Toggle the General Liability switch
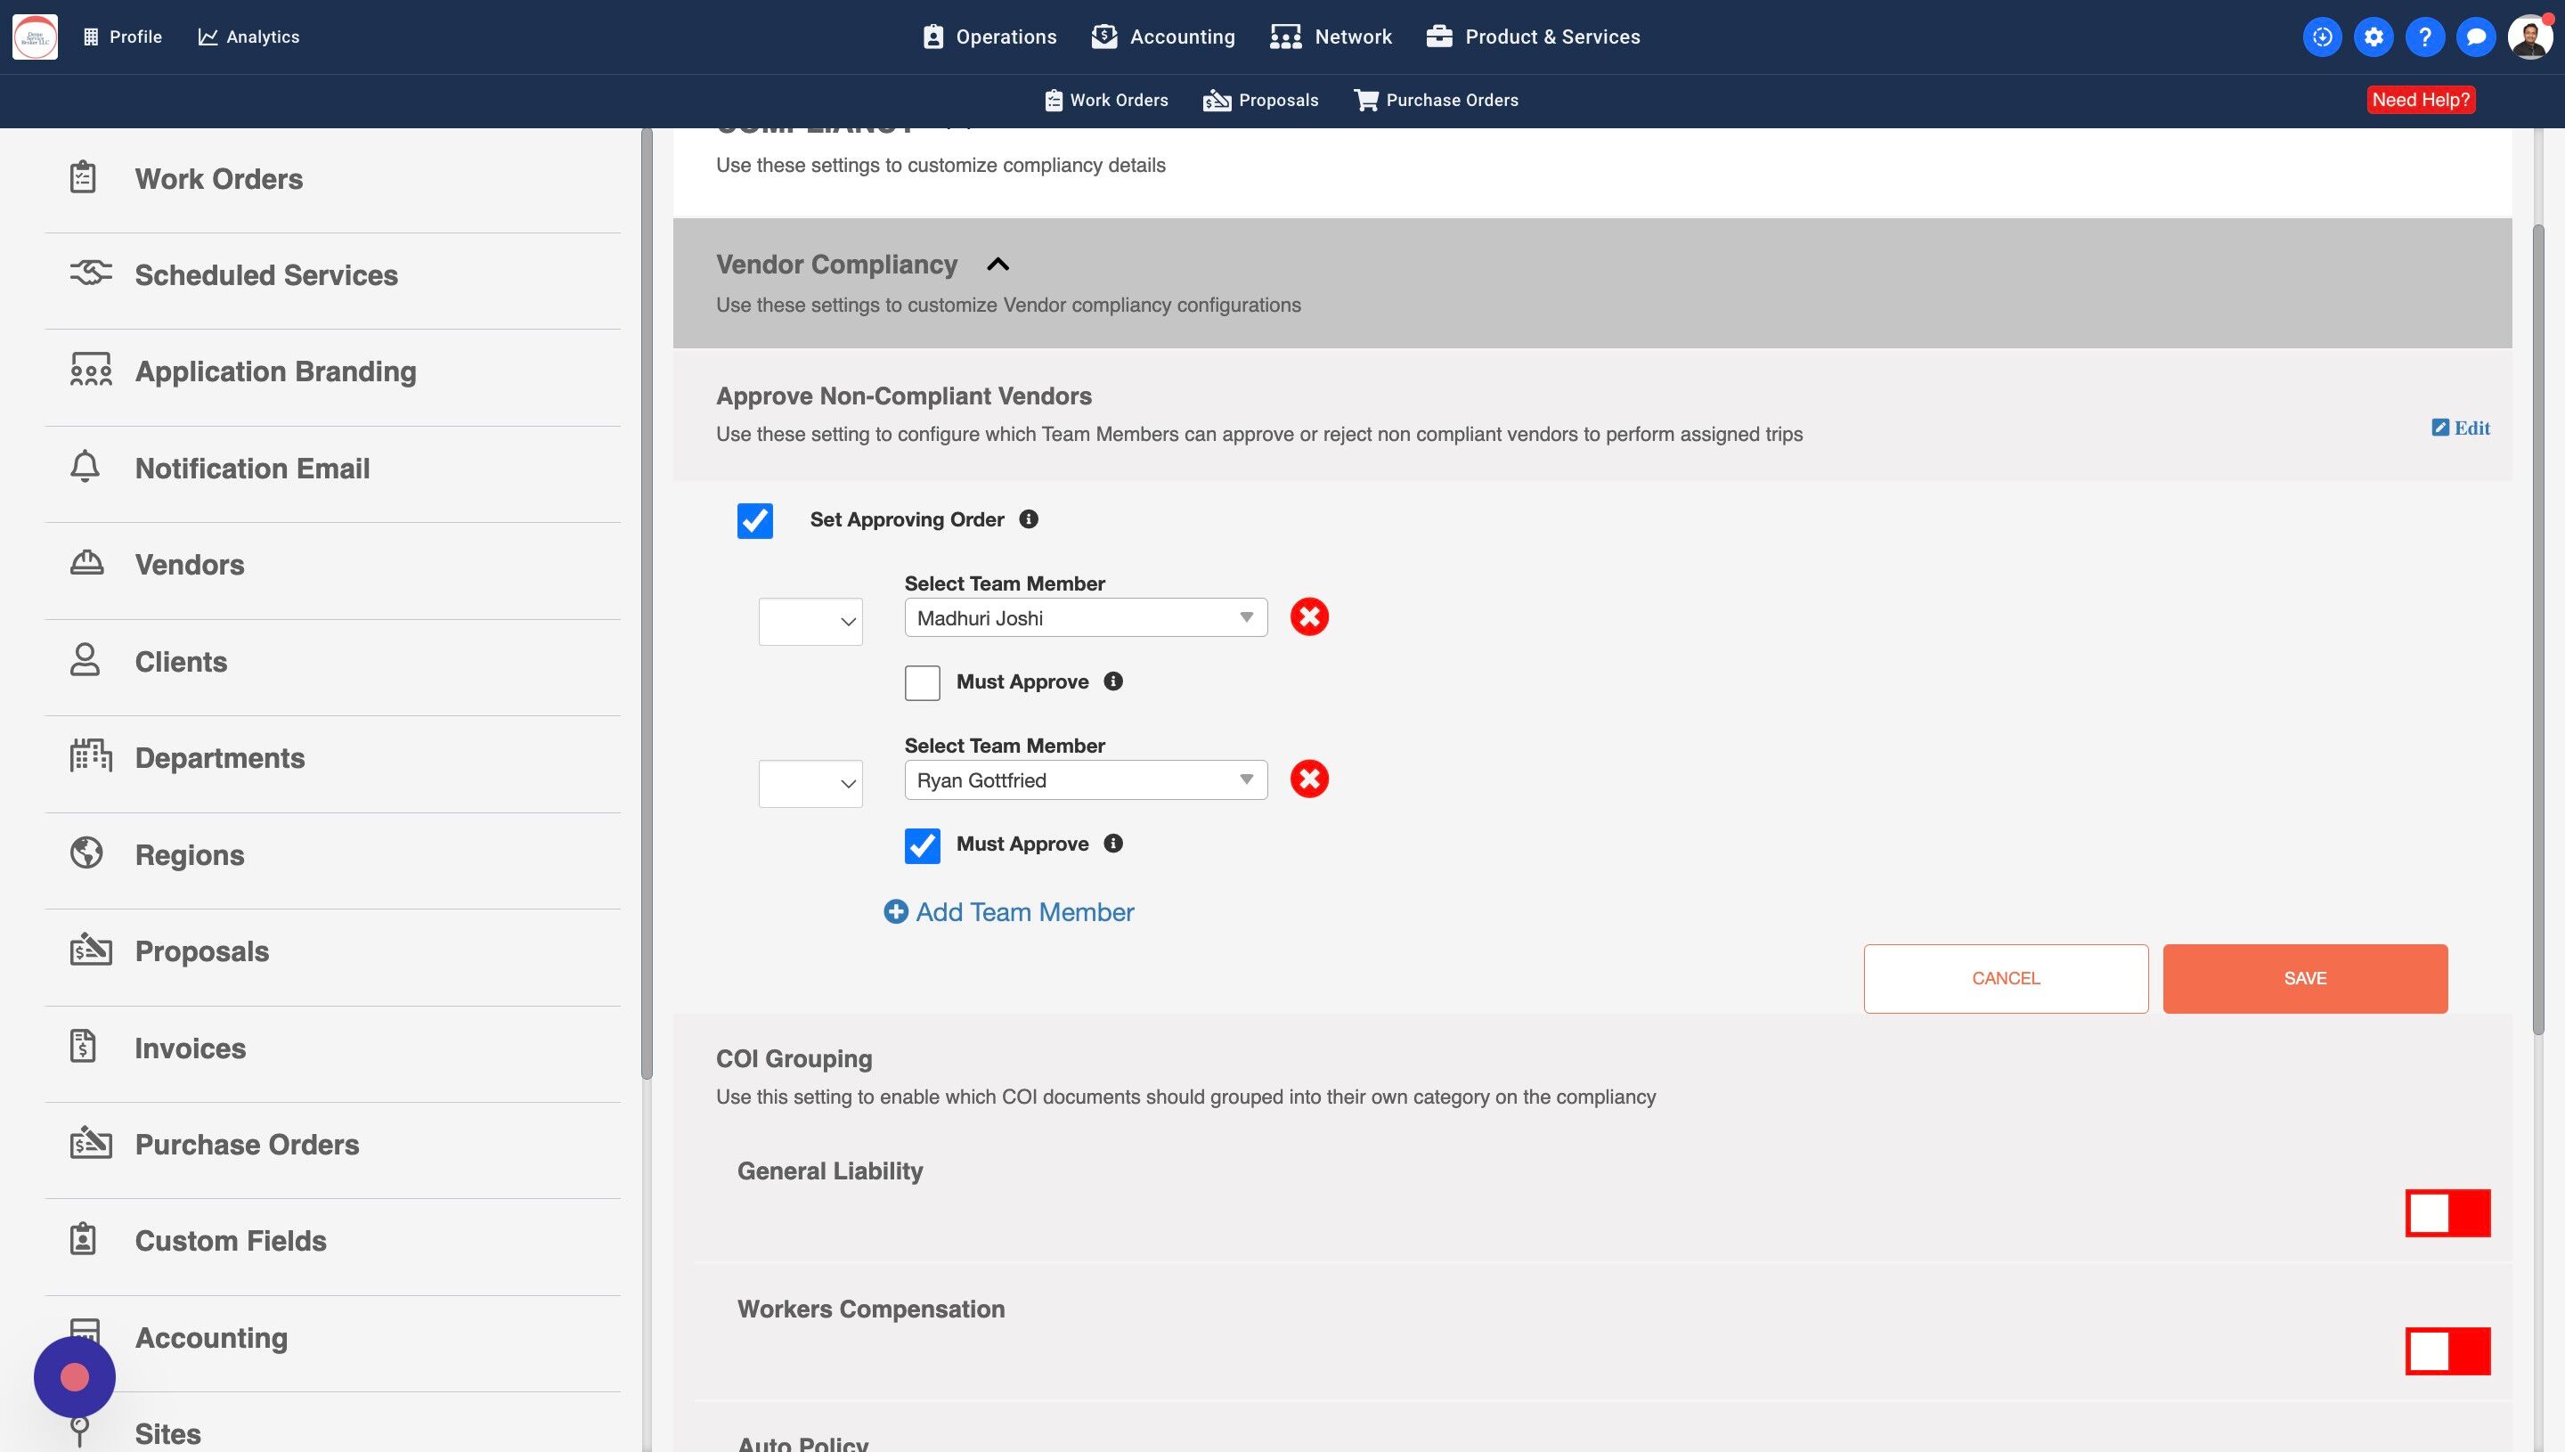The image size is (2565, 1452). (2447, 1212)
